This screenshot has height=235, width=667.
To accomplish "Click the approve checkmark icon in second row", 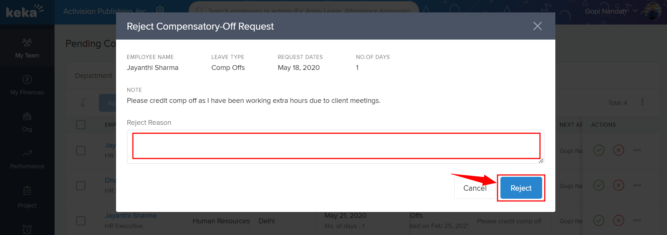I will 599,185.
